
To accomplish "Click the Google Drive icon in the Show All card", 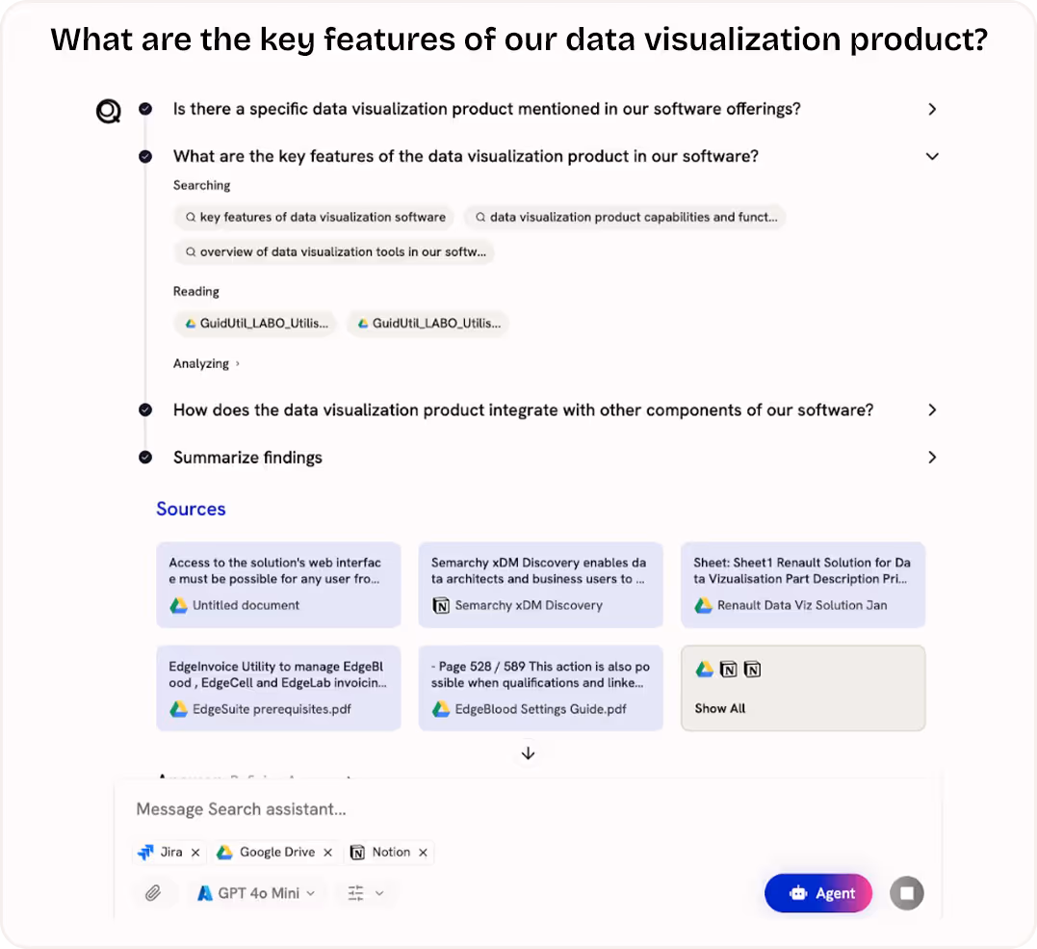I will pos(705,670).
